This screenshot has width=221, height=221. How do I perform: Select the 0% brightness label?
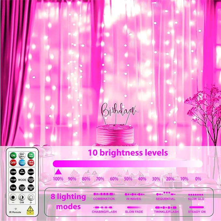tap(198, 179)
